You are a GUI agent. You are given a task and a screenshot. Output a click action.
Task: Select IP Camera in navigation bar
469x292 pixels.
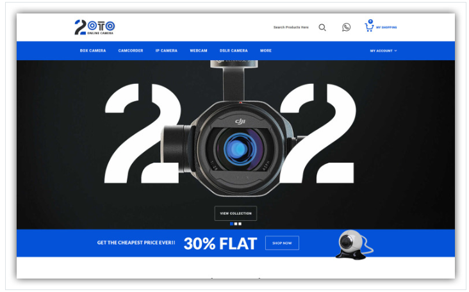coord(167,51)
